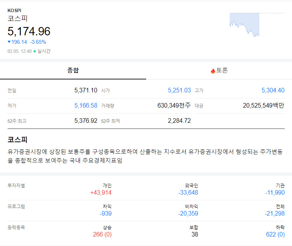Screen dimensions: 292x246
Task: Click the green real-time status dot
Action: pyautogui.click(x=35, y=51)
